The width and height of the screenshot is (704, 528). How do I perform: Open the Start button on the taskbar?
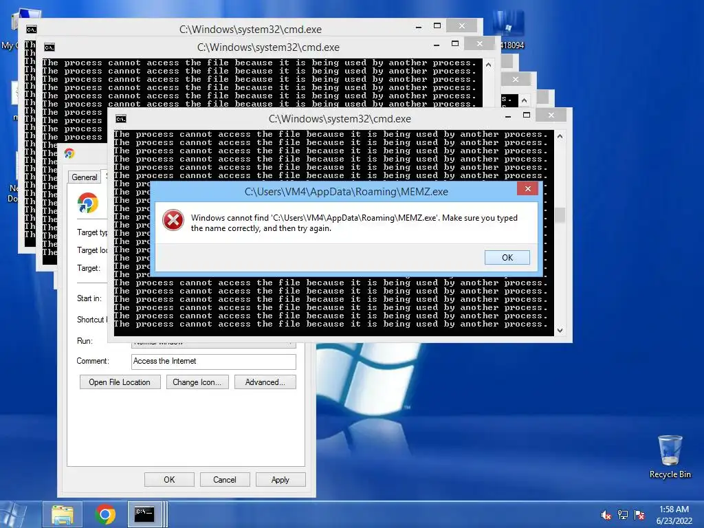pos(14,514)
